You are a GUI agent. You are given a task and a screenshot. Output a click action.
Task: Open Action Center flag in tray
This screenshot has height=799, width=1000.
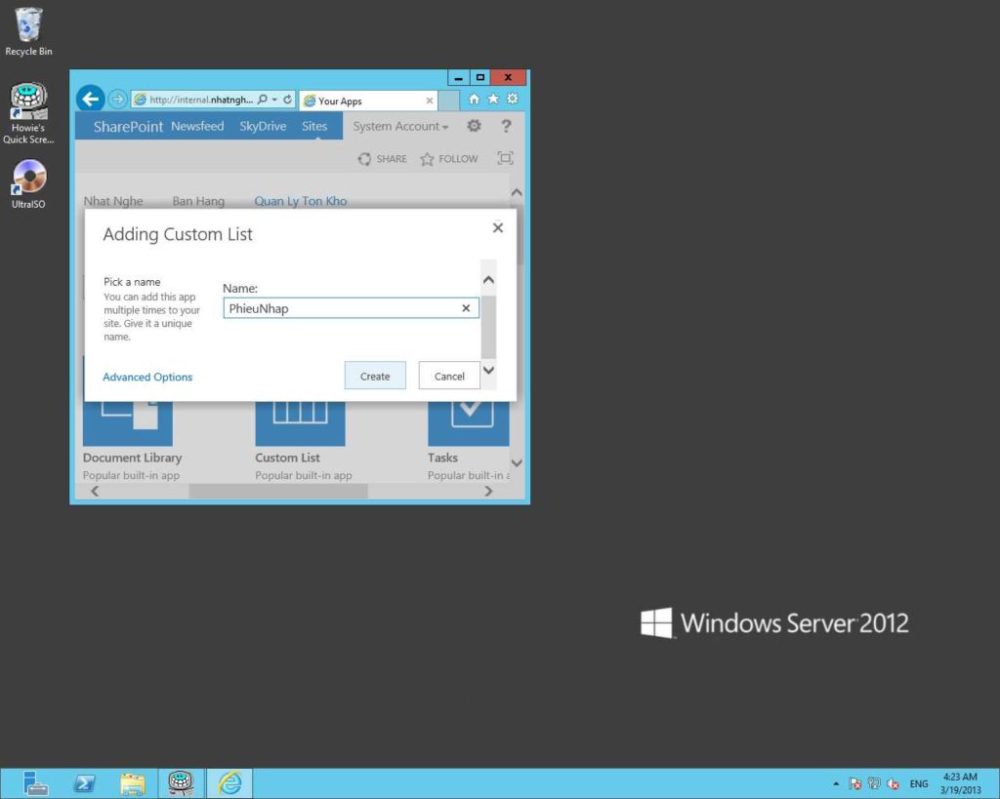(855, 783)
